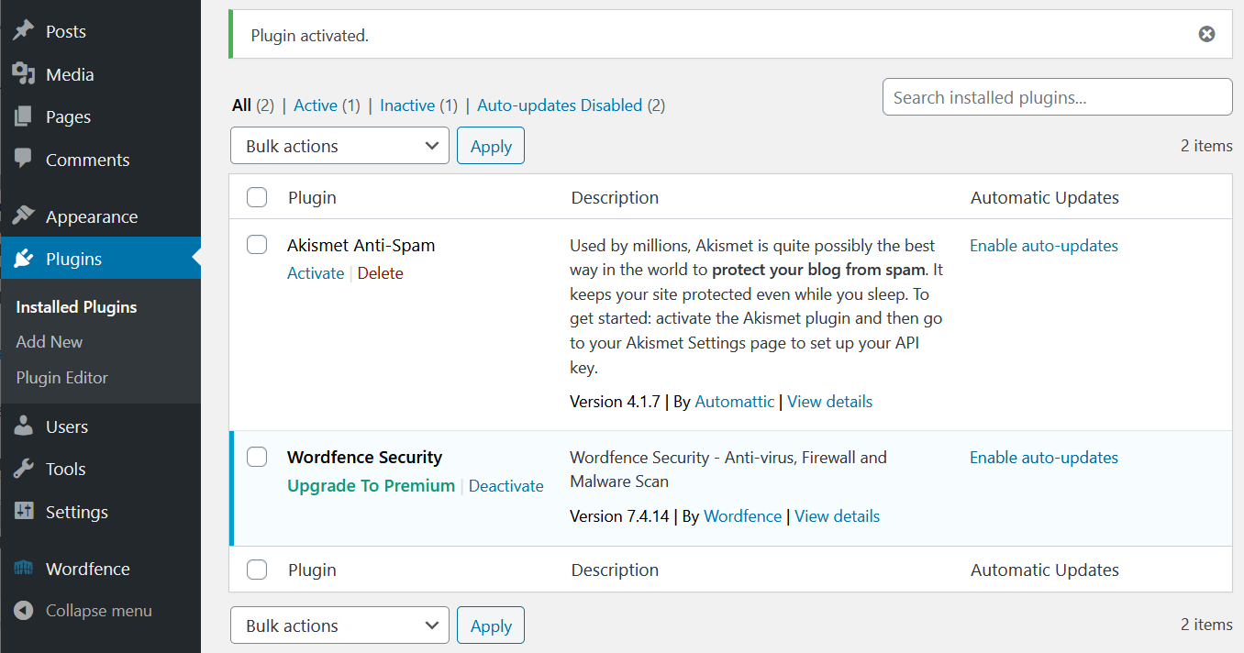Click the top 2 items count
1244x653 pixels.
click(1206, 146)
